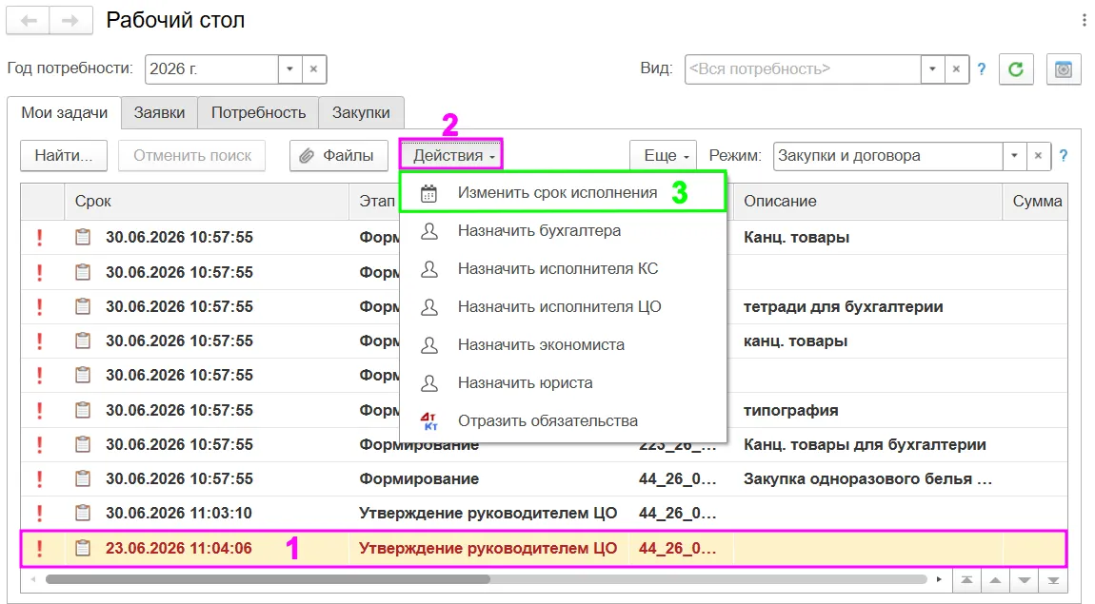Choose Назначить бухгалтера menu item

pyautogui.click(x=563, y=231)
